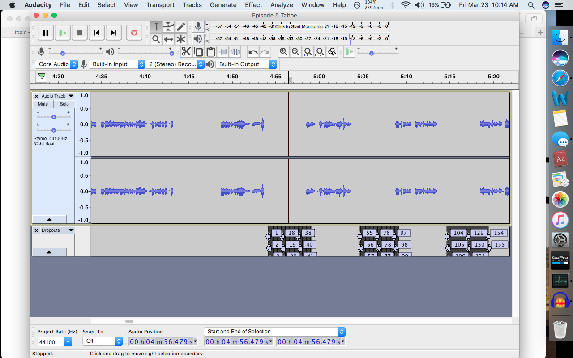Click the horizontal scrollbar thumb
The width and height of the screenshot is (573, 358).
[x=129, y=321]
